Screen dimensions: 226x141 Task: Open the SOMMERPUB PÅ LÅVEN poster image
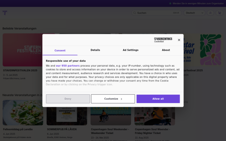(67, 116)
